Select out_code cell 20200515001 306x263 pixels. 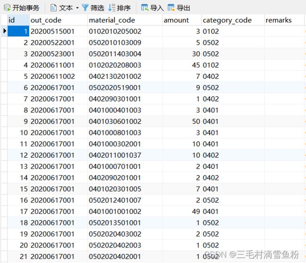(x=58, y=31)
